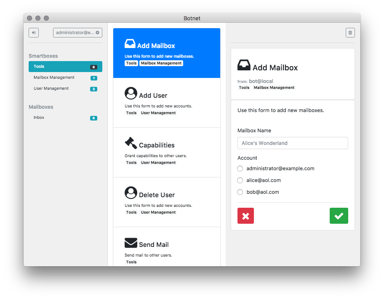Open the Capabilities item
The height and width of the screenshot is (300, 384).
point(167,153)
